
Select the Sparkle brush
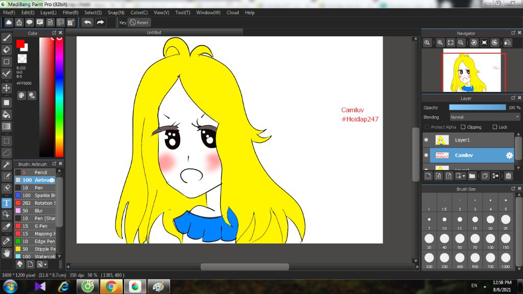coord(35,195)
